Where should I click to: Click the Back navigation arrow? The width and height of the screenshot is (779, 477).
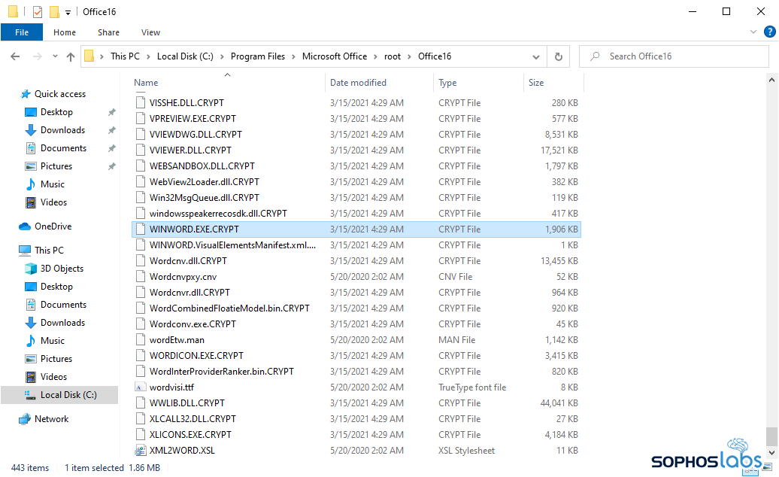tap(15, 56)
